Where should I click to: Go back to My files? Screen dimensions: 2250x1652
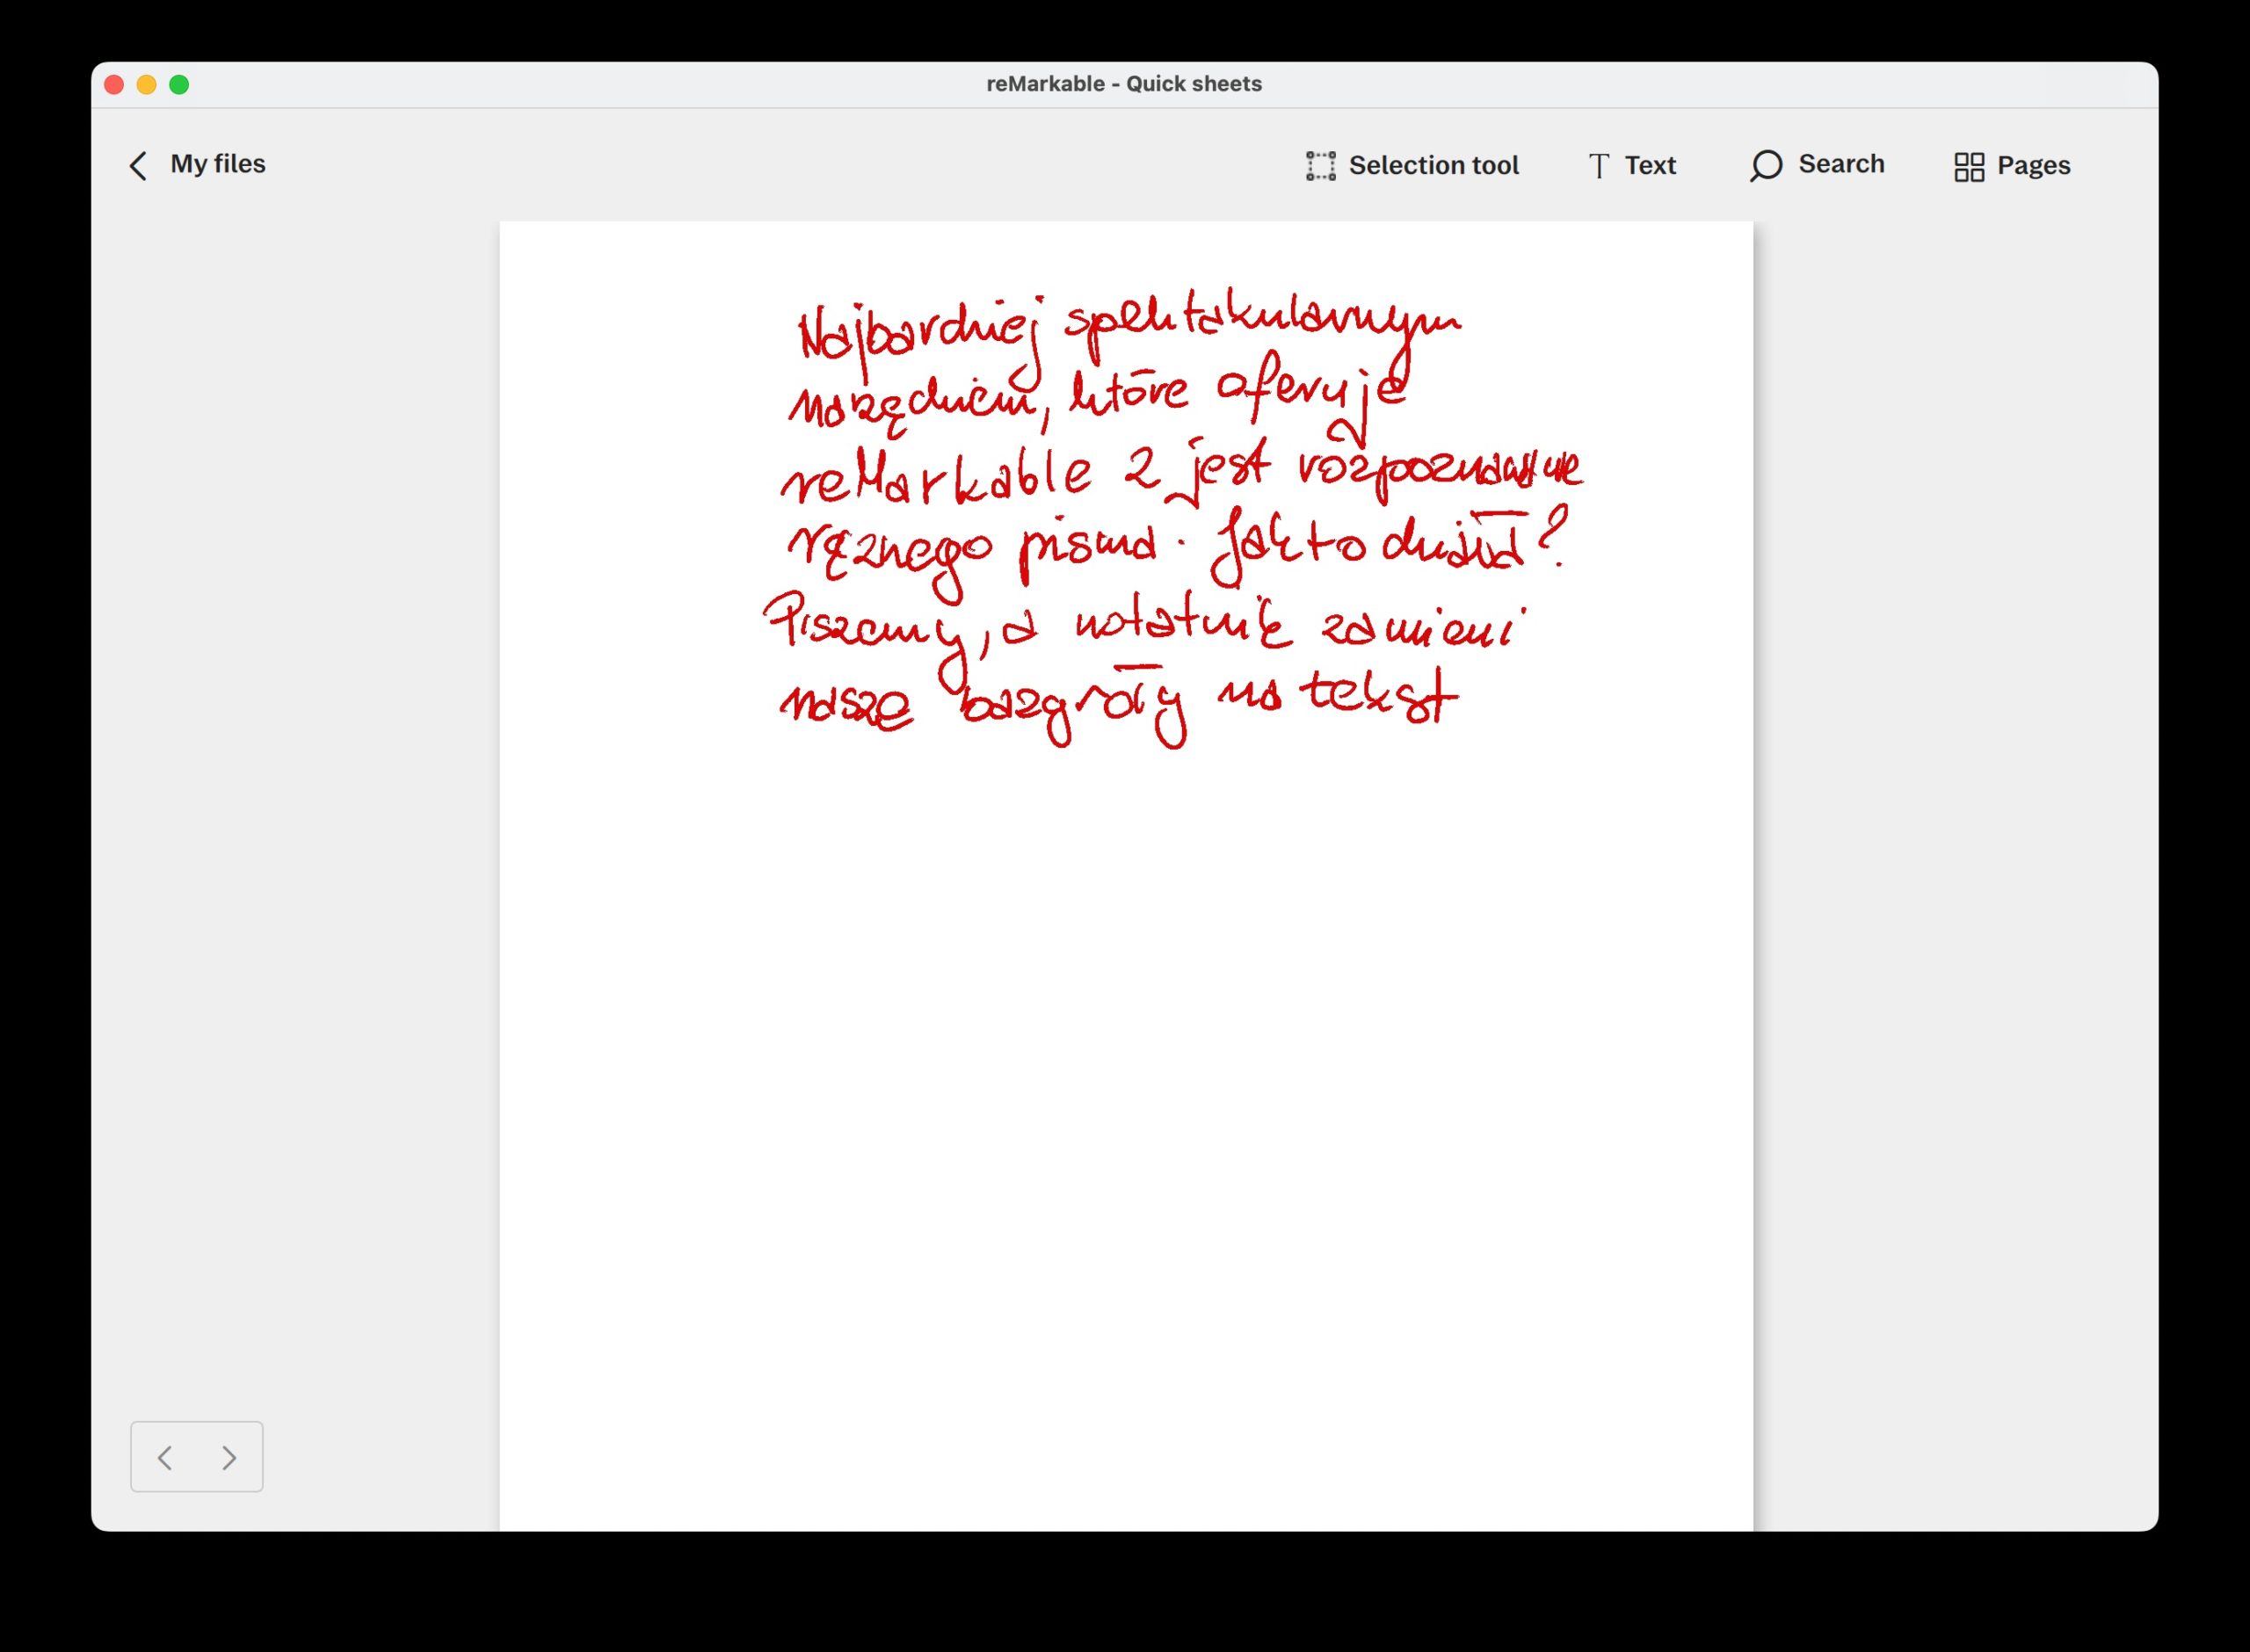197,164
